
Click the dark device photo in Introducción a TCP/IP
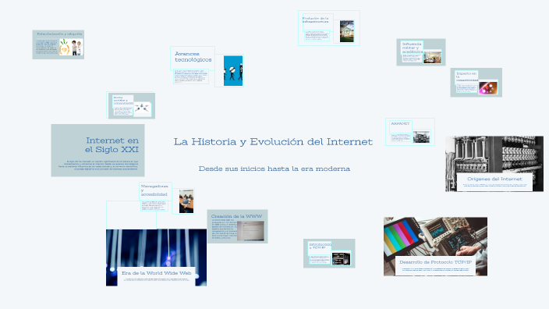[x=341, y=258]
